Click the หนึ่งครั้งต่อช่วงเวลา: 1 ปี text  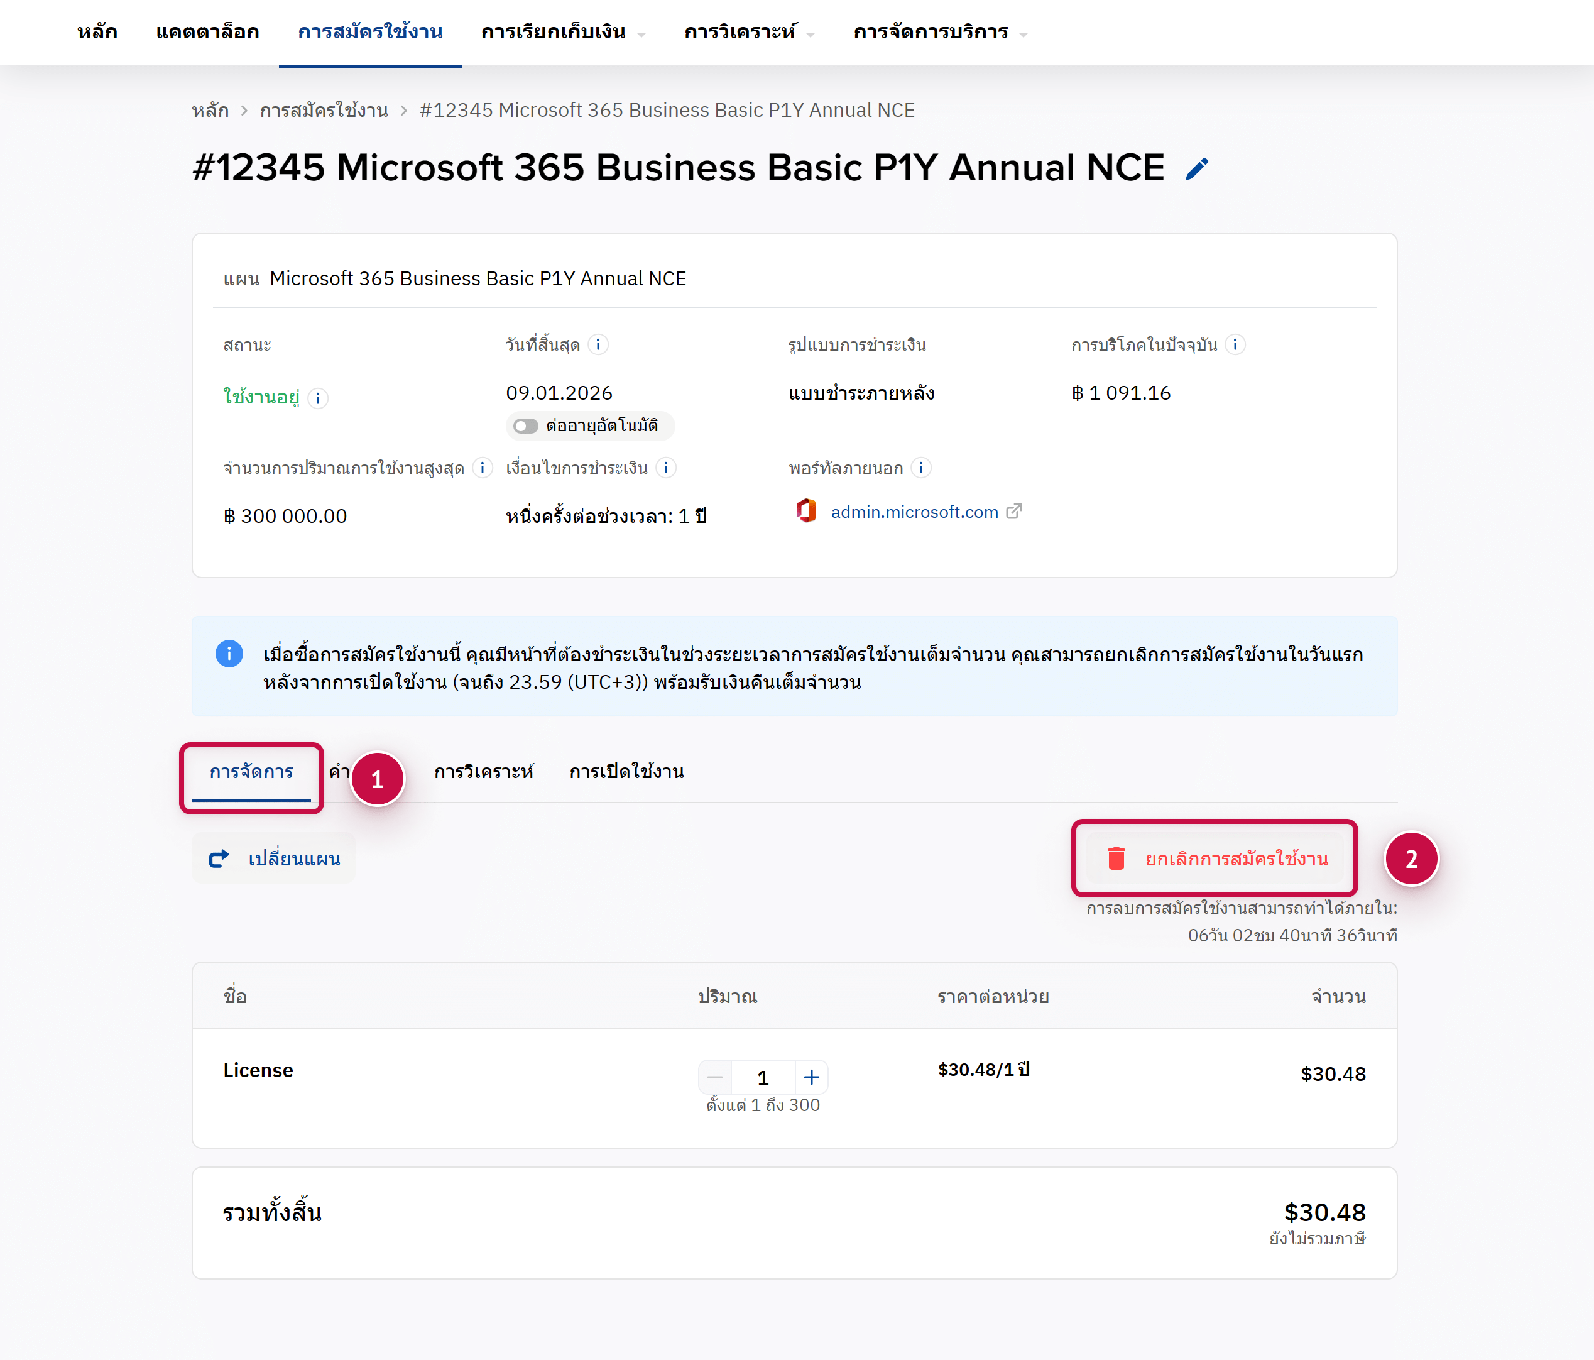click(606, 516)
